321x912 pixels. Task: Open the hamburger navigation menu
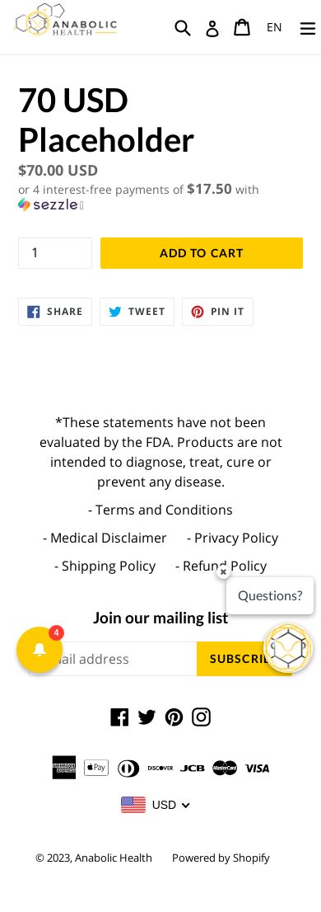pos(308,28)
